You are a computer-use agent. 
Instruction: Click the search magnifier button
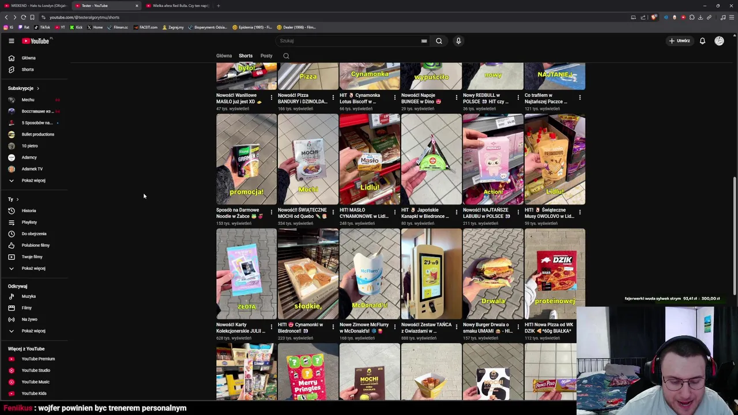pos(439,41)
